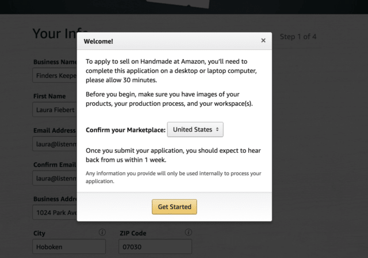Click the City info icon
The image size is (368, 258).
tap(102, 232)
